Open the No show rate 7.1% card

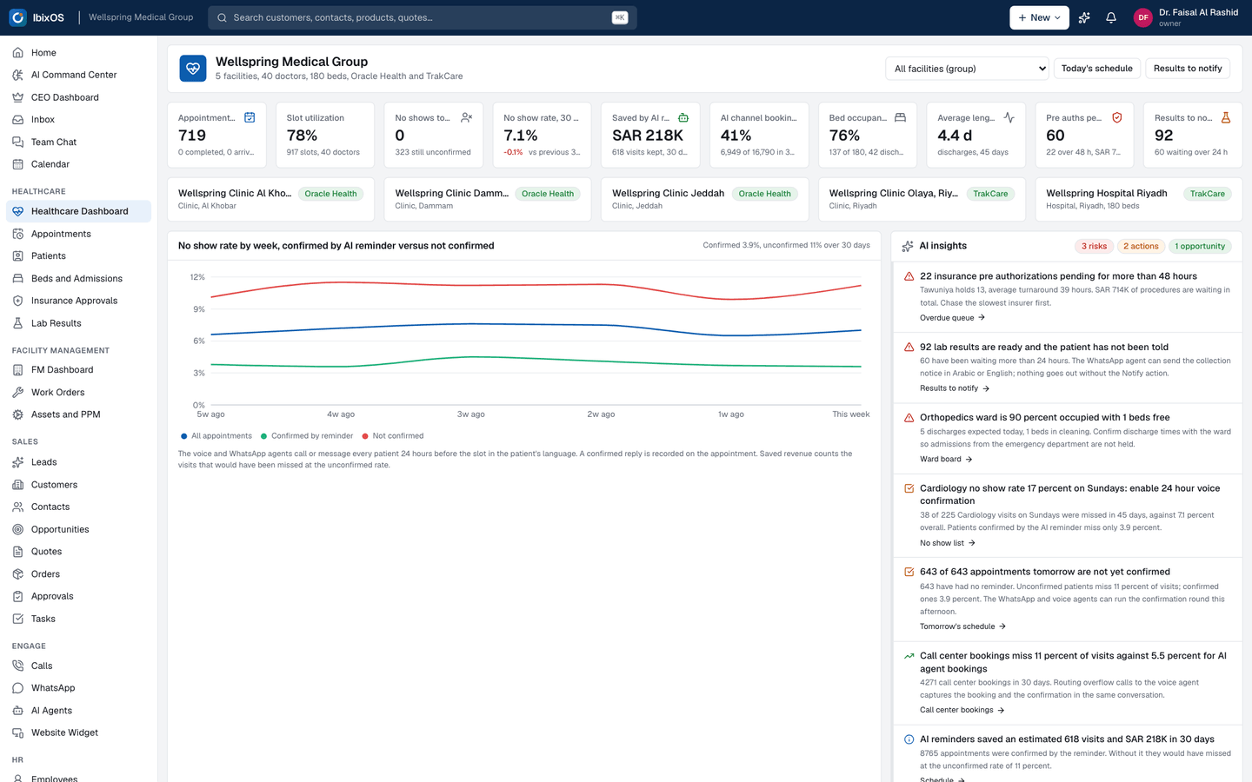542,135
